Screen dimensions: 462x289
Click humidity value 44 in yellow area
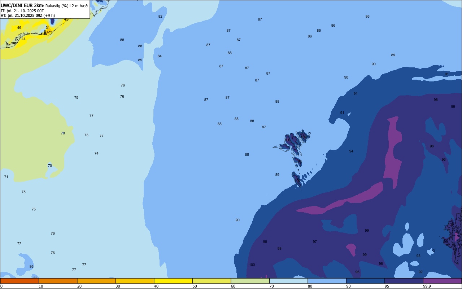pyautogui.click(x=23, y=39)
